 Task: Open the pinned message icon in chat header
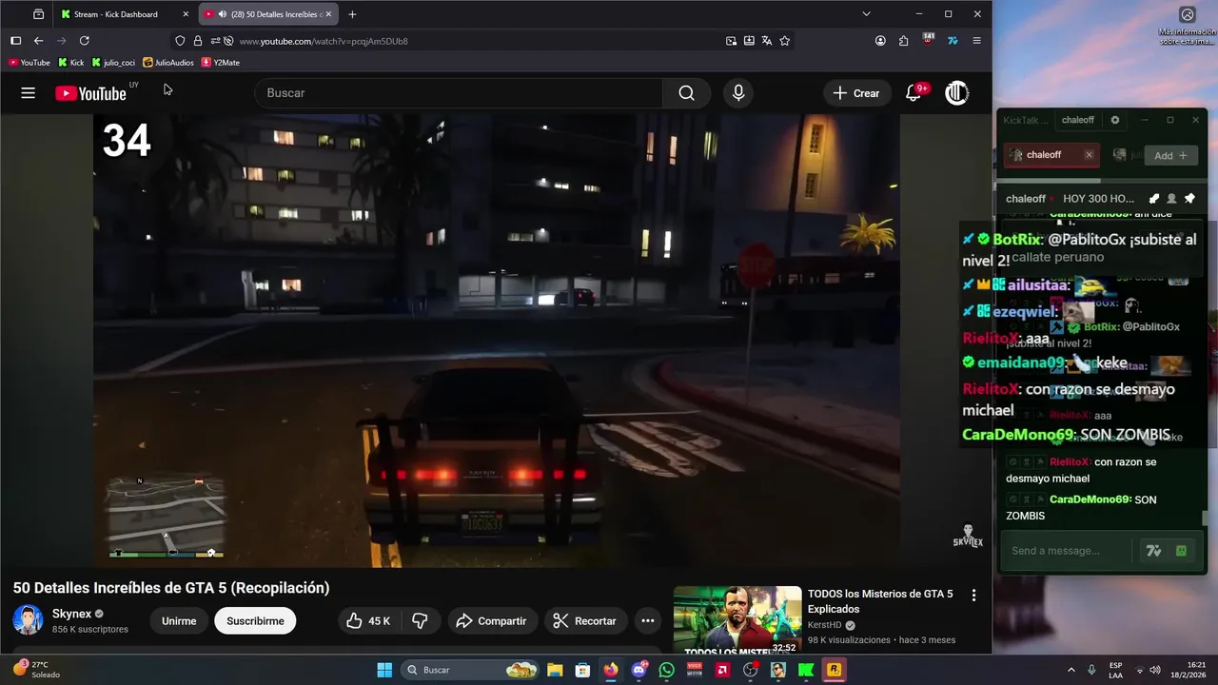pyautogui.click(x=1189, y=199)
